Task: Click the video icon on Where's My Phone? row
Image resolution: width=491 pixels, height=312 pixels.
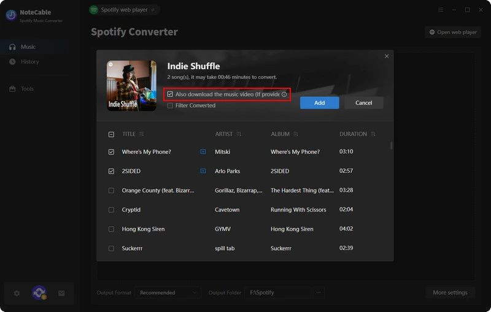Action: 203,151
